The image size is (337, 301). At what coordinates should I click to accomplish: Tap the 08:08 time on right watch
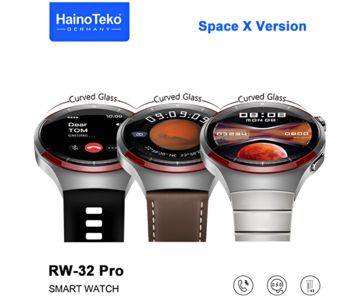[x=263, y=115]
